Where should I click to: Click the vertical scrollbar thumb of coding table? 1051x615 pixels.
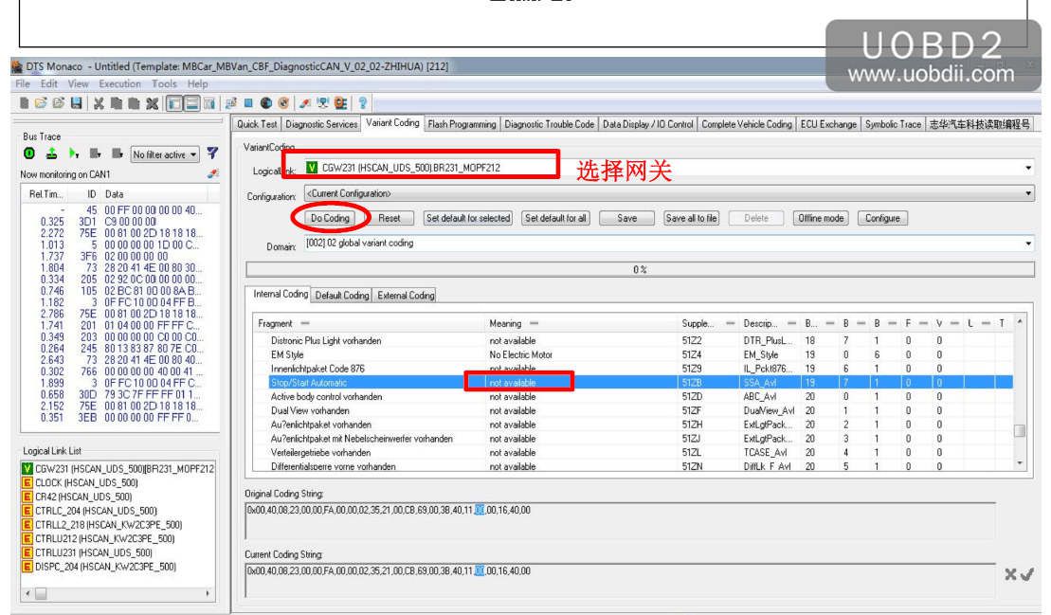(1020, 431)
